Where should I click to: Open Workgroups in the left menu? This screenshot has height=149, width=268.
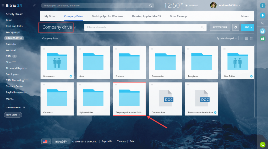[x=13, y=32]
